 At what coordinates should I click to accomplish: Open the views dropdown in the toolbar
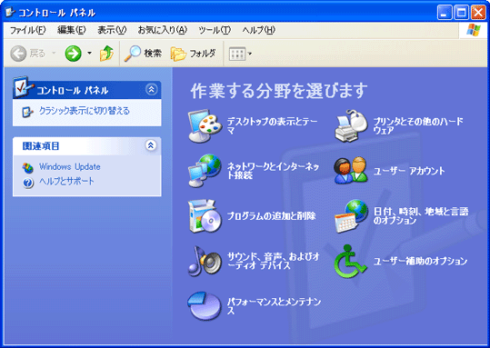pos(241,54)
